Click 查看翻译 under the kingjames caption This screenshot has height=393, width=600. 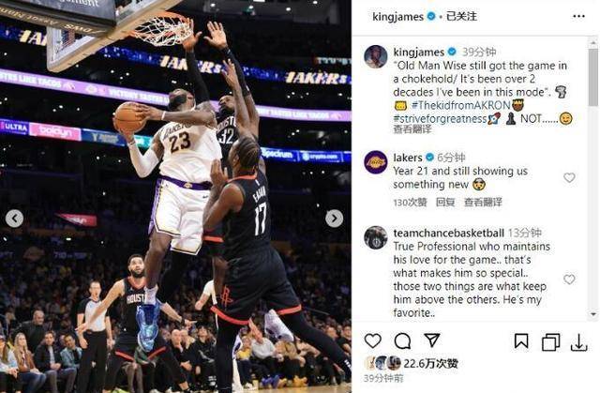pos(412,129)
